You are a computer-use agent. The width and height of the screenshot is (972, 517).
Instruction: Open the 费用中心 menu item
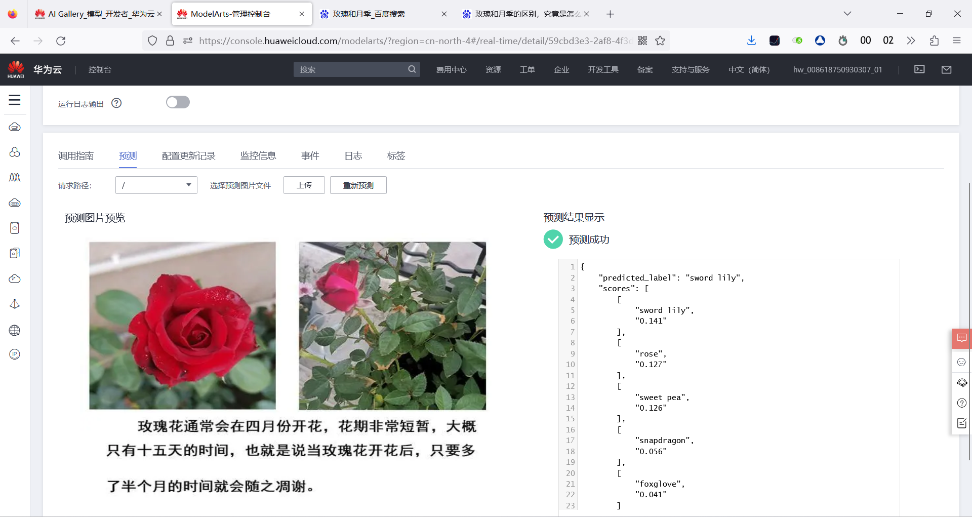[451, 69]
